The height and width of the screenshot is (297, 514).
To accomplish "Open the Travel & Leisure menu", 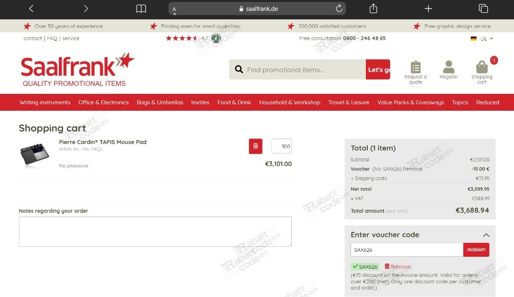I will coord(349,102).
